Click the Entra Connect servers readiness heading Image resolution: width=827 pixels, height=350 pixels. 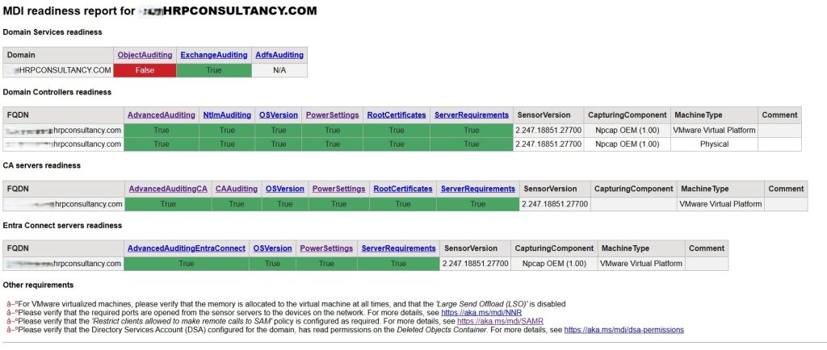click(x=62, y=225)
